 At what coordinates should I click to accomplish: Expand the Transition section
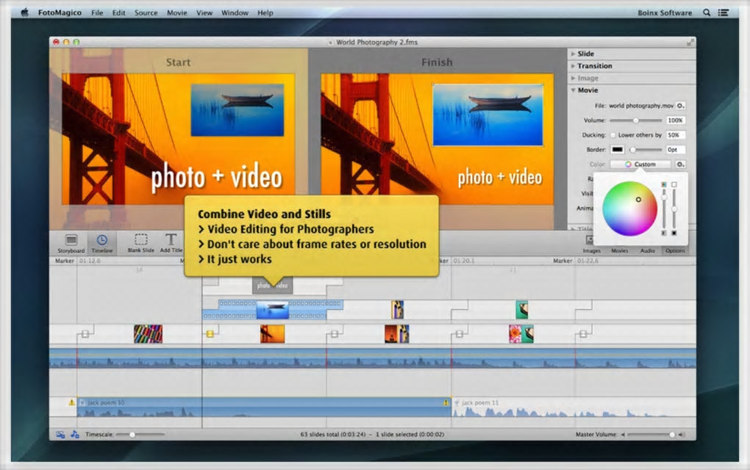pos(574,66)
